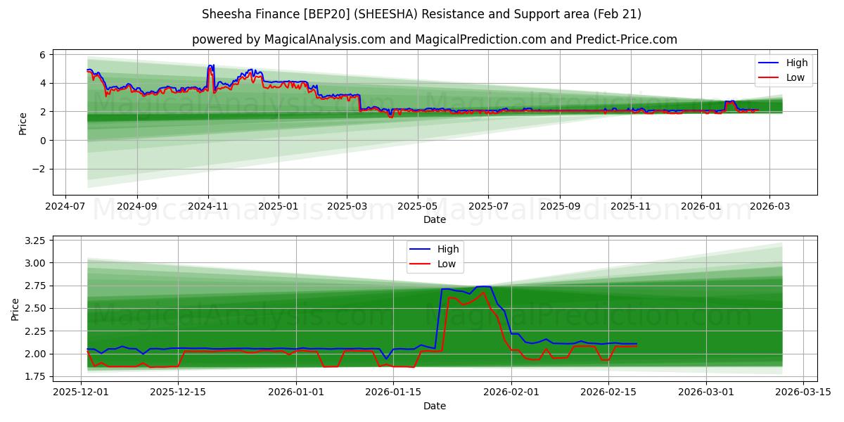The width and height of the screenshot is (844, 422).
Task: Click the '2025-12-15' tick label on bottom chart
Action: [x=177, y=394]
